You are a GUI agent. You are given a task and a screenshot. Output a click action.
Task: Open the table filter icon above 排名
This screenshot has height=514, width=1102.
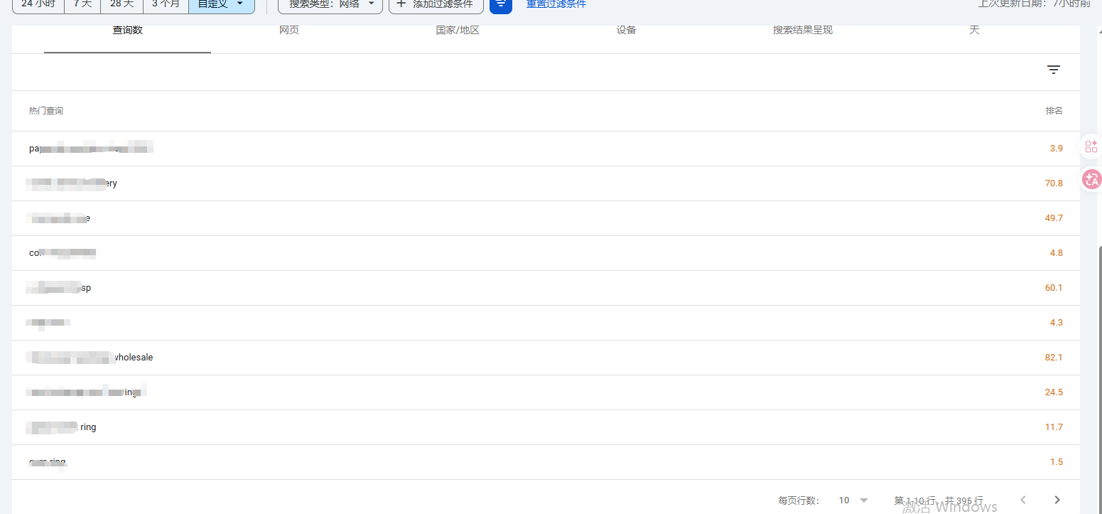tap(1053, 70)
